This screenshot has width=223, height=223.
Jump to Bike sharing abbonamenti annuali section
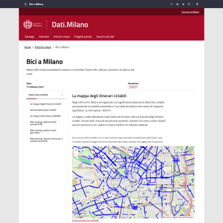tap(43, 123)
